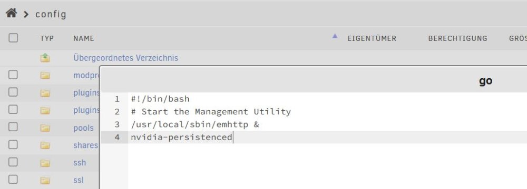Place cursor at end of nvidia-persistenced line
527x189 pixels.
(232, 137)
